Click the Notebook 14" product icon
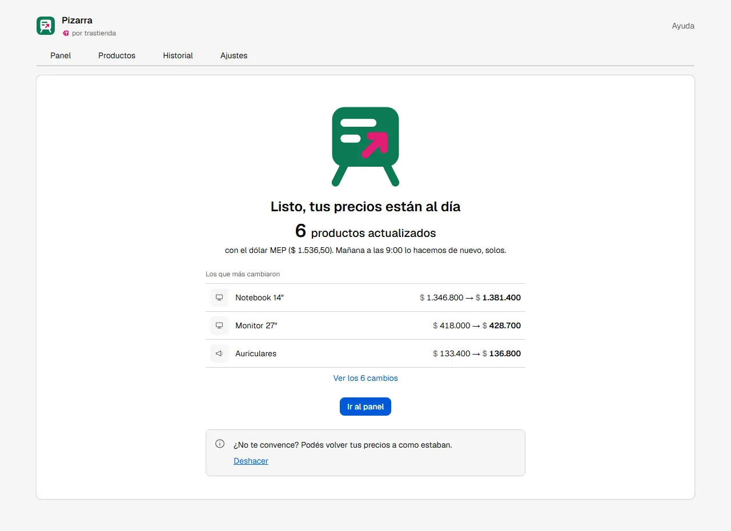731x531 pixels. click(x=219, y=297)
